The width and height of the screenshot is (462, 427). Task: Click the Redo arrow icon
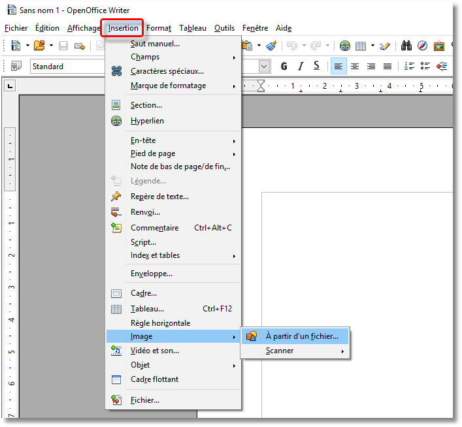[x=316, y=46]
